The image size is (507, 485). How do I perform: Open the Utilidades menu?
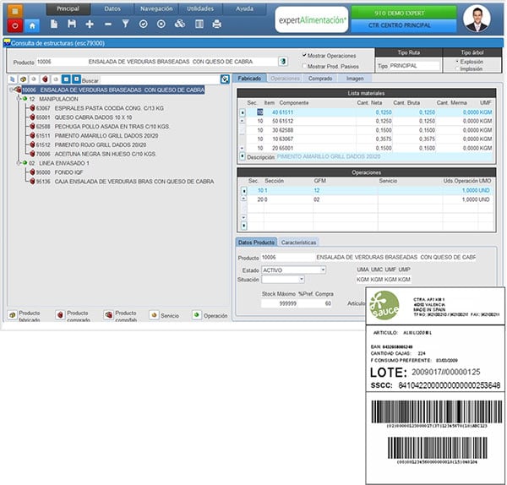tap(200, 9)
